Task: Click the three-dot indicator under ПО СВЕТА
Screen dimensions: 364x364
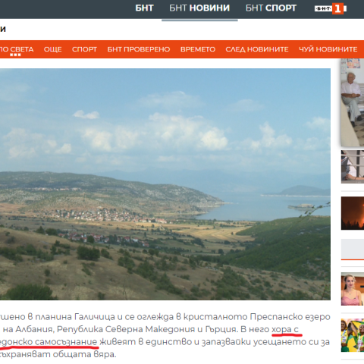Action: pyautogui.click(x=15, y=55)
